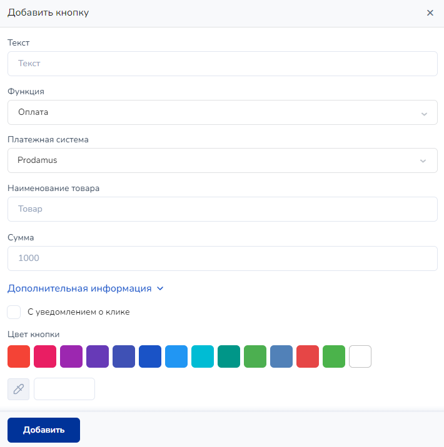Viewport: 444px width, 447px height.
Task: Pick the sky blue color swatch
Action: [176, 356]
